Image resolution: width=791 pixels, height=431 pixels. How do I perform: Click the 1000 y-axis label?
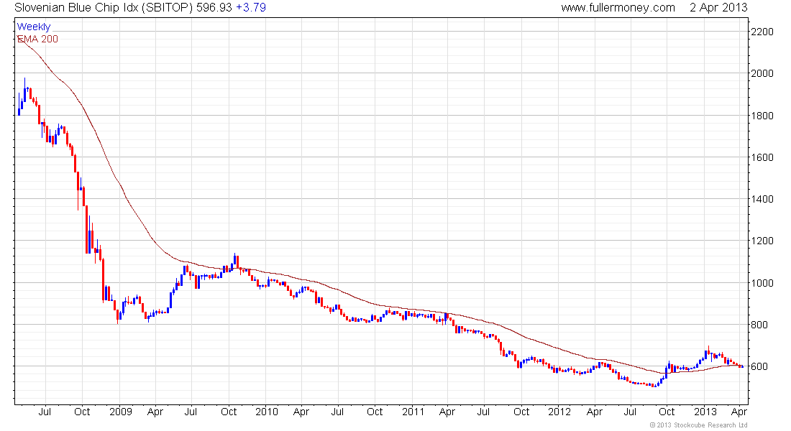[762, 283]
